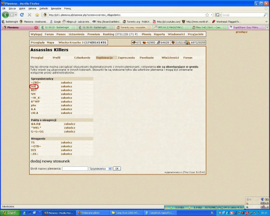The height and width of the screenshot is (216, 270).
Task: Click the Wyloguj link
Action: (x=36, y=34)
